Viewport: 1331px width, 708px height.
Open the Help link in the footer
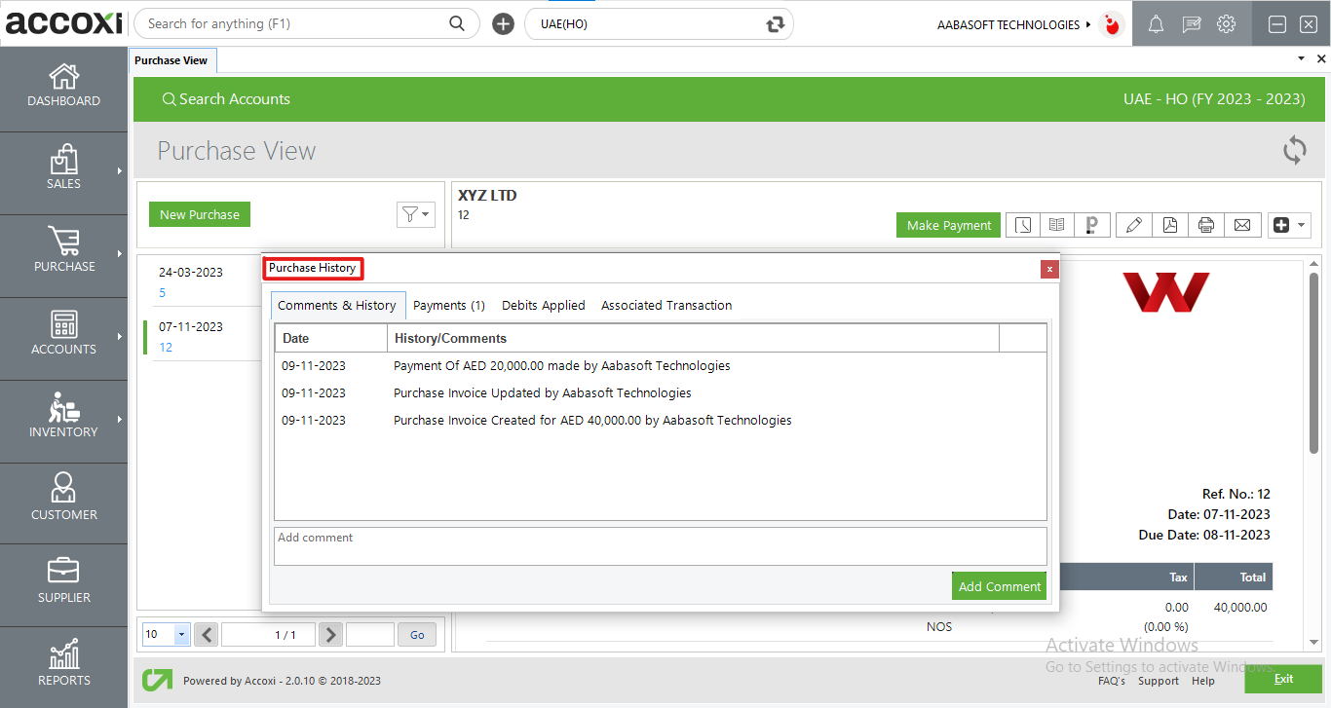[x=1203, y=681]
